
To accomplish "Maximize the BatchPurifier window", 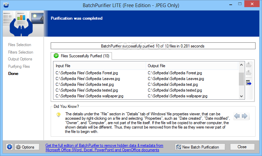I will point(240,4).
